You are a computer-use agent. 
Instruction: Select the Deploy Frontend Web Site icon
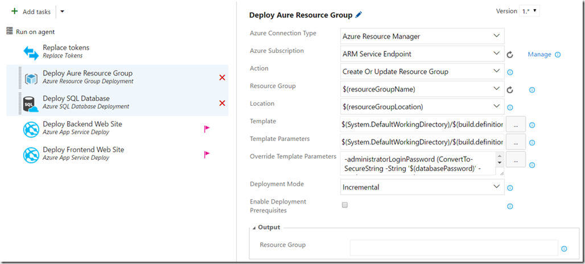[x=31, y=155]
